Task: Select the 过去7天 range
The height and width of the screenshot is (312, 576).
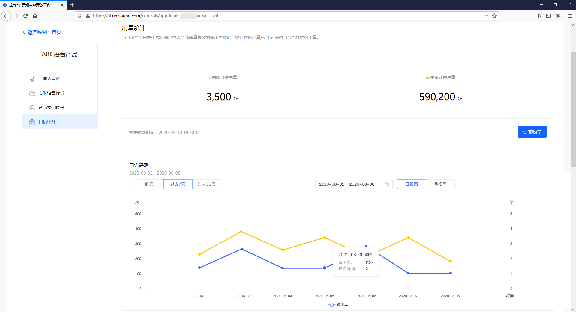Action: click(x=178, y=184)
